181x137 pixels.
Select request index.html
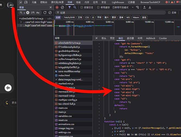73,75
